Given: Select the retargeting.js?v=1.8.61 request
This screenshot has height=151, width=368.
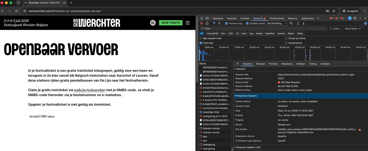Looking at the screenshot, I should coord(216,116).
